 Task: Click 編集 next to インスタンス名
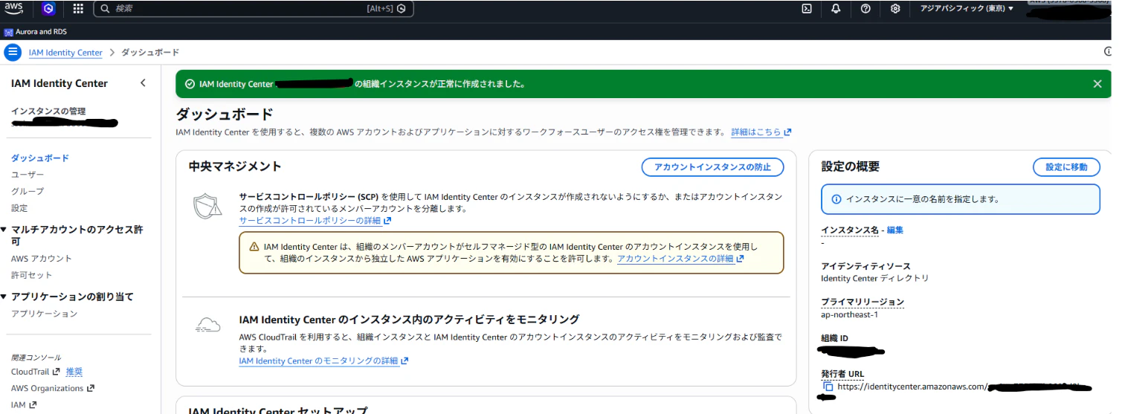[895, 230]
